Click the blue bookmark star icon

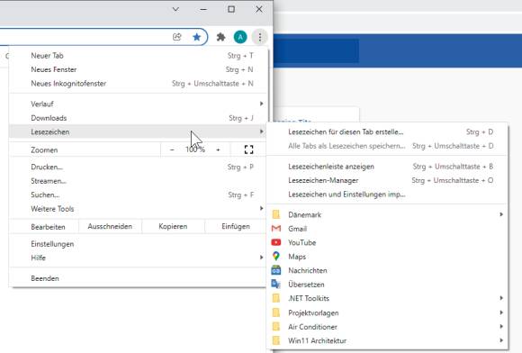(197, 37)
